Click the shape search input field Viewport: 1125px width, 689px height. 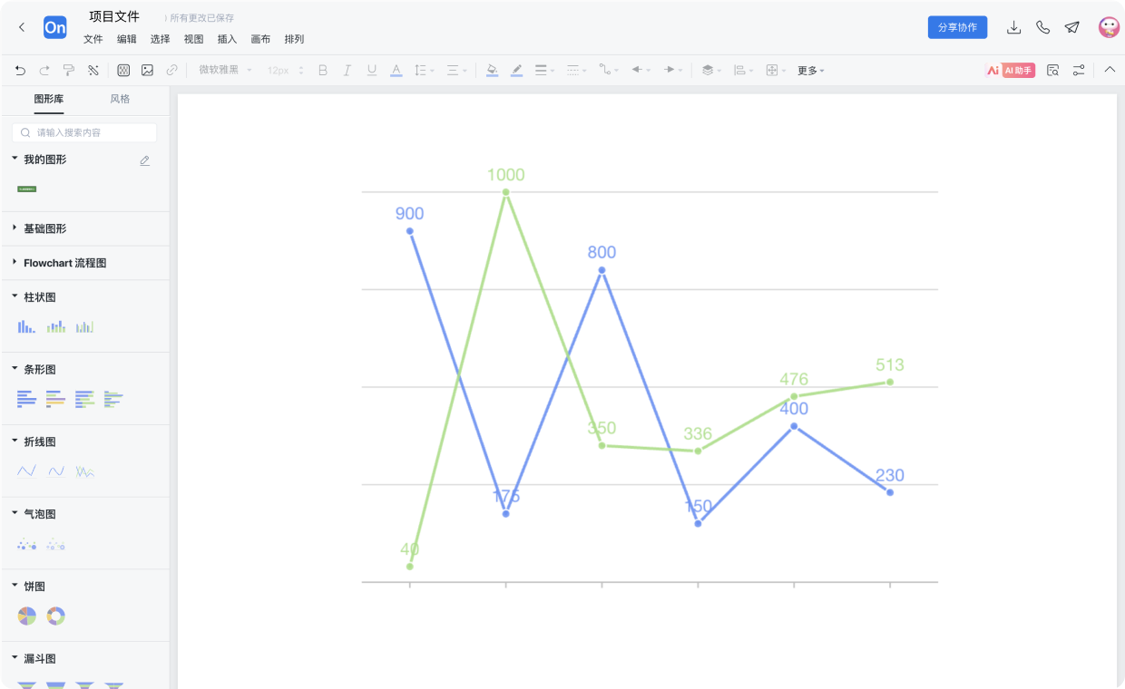pyautogui.click(x=85, y=132)
